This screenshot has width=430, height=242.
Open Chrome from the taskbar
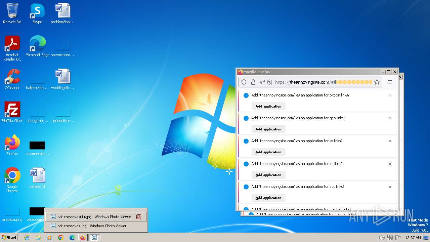[60, 238]
